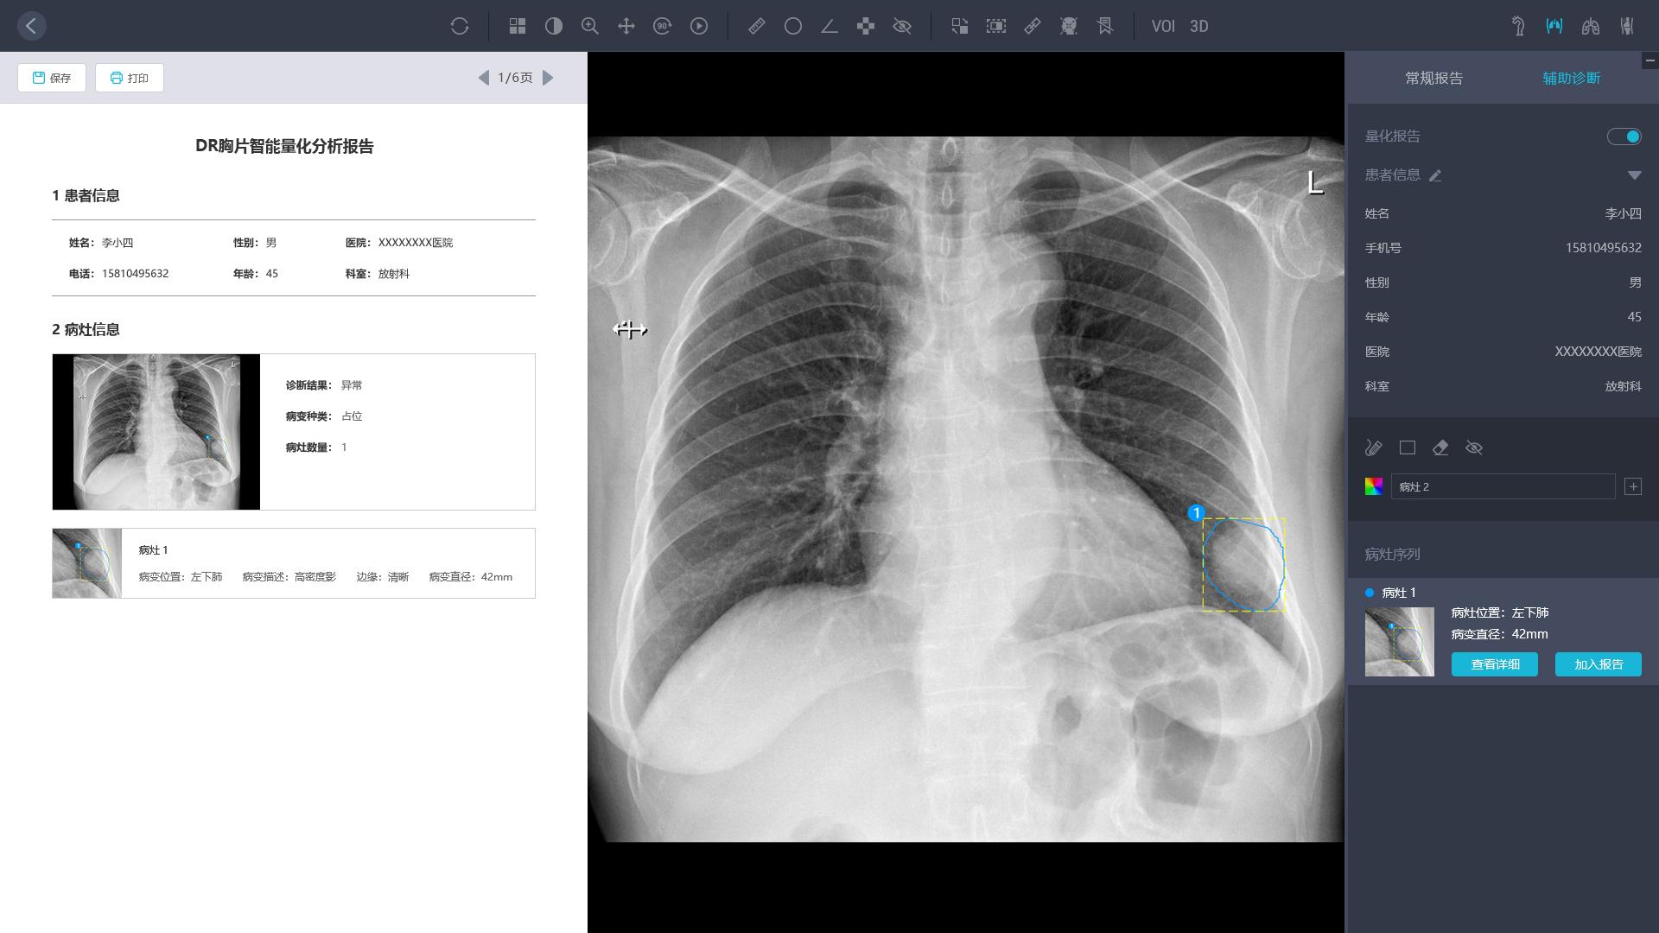Click 查看详细 button for 病灶 1

pyautogui.click(x=1495, y=664)
